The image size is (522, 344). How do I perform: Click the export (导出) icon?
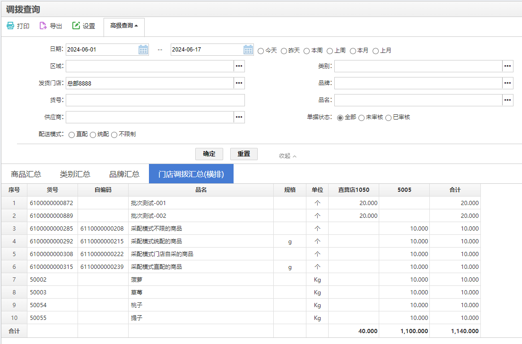click(43, 26)
